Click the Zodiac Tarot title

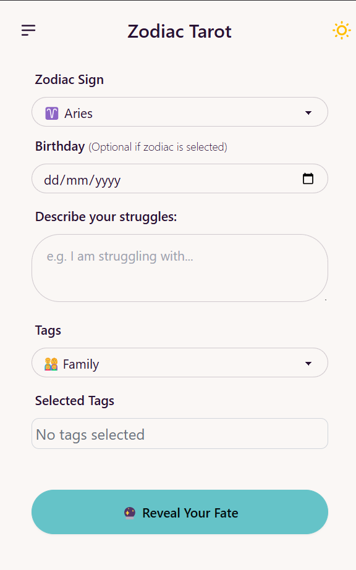click(179, 31)
